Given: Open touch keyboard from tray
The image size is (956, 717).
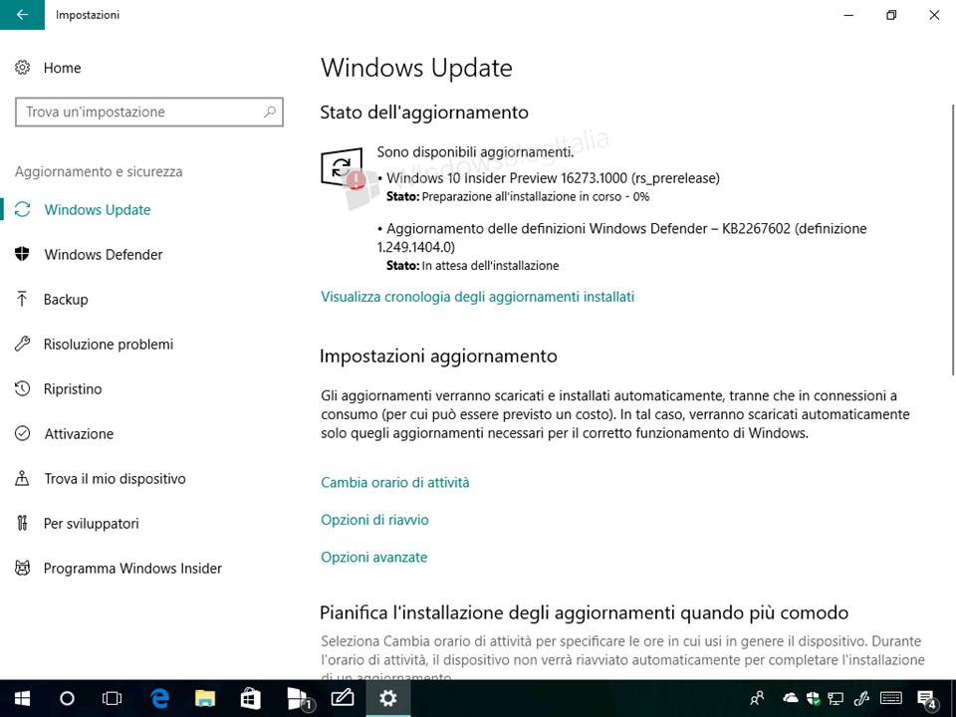Looking at the screenshot, I should point(891,698).
